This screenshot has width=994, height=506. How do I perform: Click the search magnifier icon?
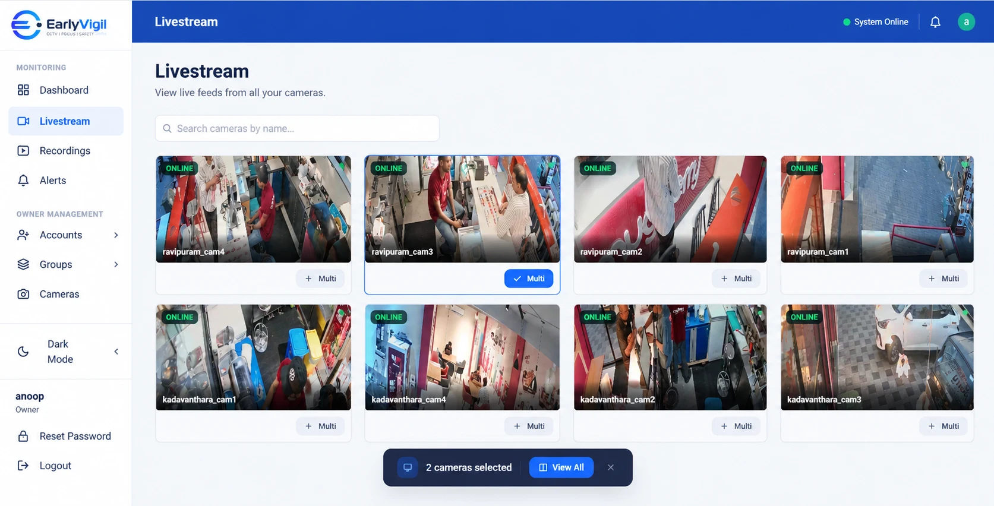[167, 129]
